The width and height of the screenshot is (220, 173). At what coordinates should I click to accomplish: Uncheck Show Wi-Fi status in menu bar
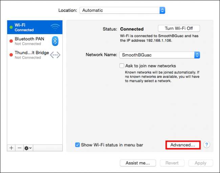point(77,145)
